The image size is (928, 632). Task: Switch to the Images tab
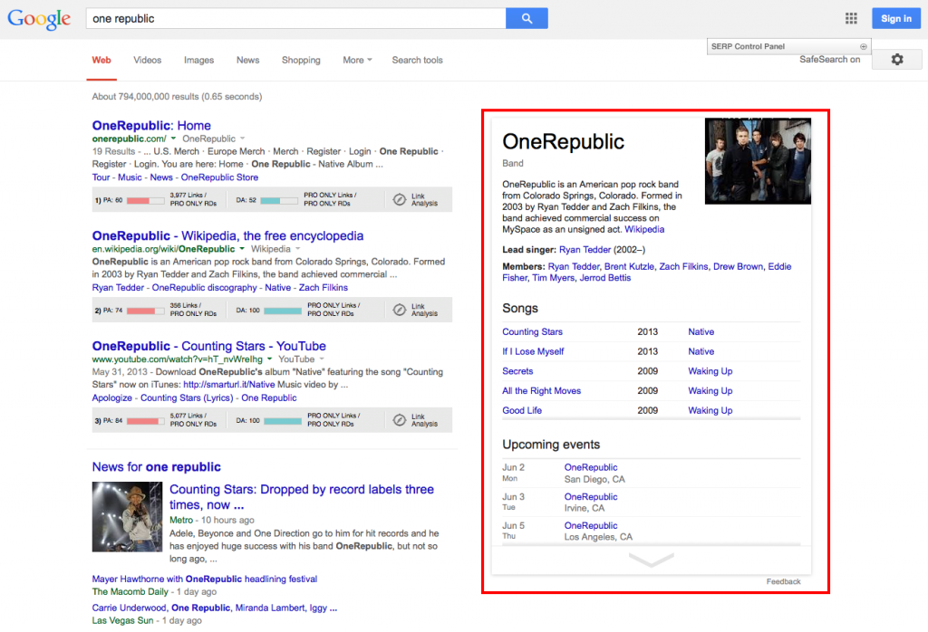click(198, 60)
